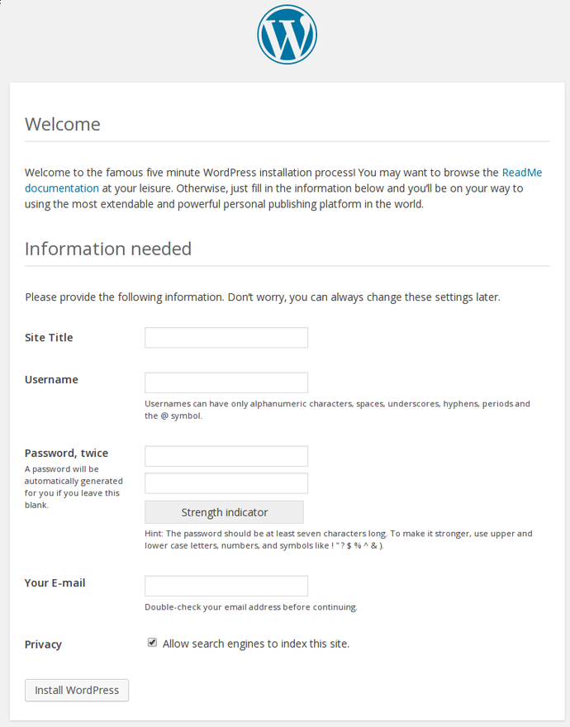
Task: Click the Your E-mail label
Action: [x=55, y=583]
